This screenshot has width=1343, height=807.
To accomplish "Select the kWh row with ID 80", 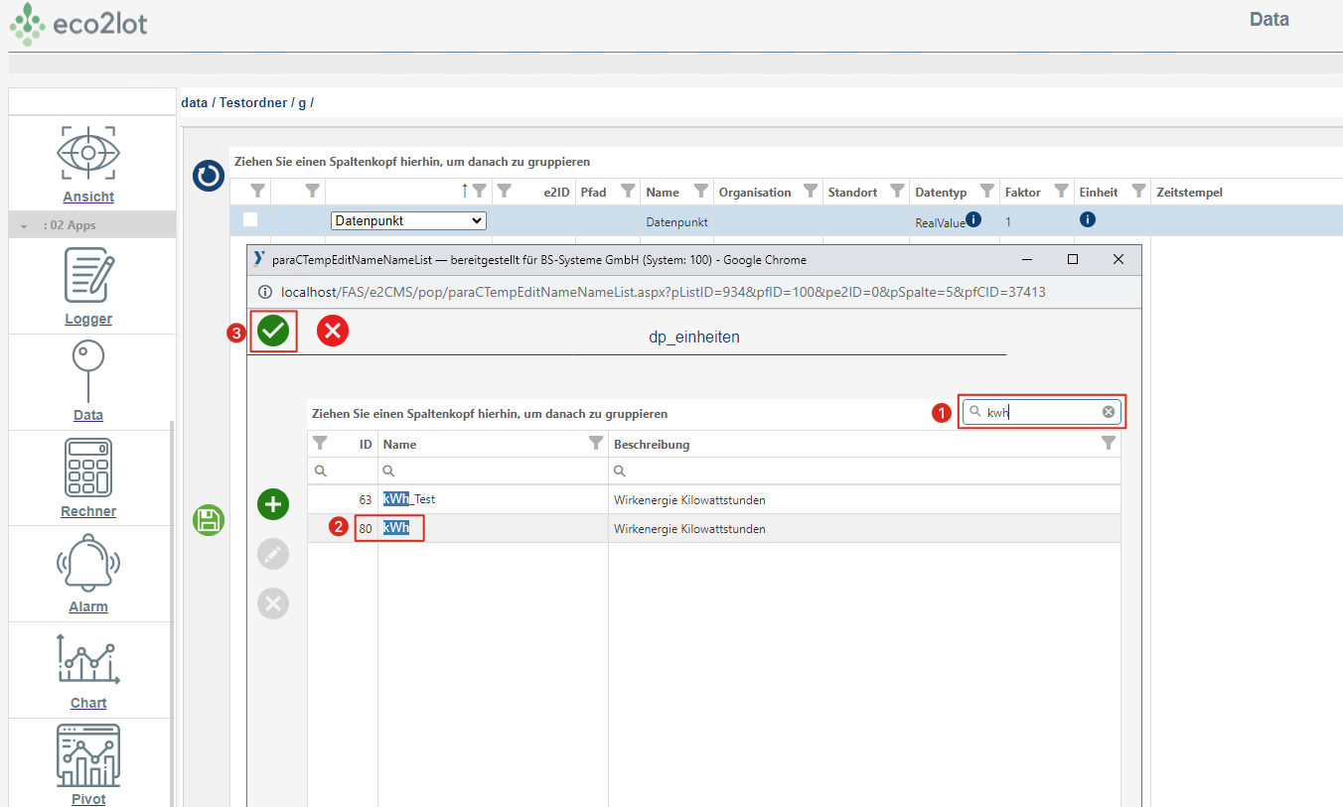I will pos(714,529).
